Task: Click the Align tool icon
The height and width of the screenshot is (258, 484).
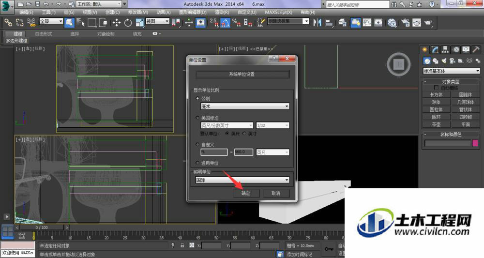Action: (329, 23)
